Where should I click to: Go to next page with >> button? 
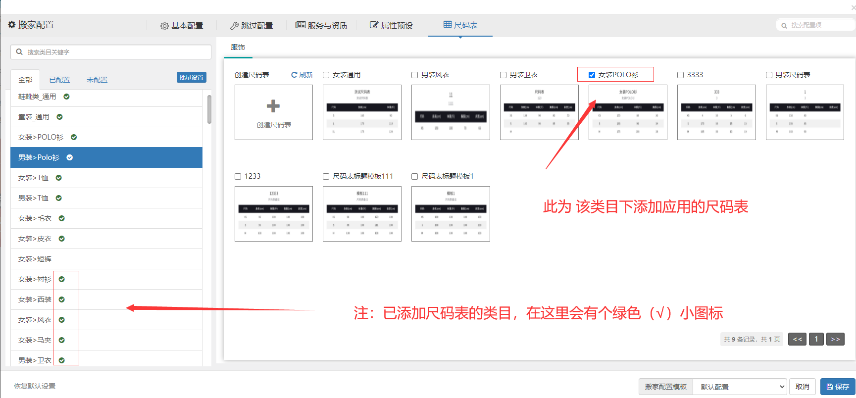(835, 339)
